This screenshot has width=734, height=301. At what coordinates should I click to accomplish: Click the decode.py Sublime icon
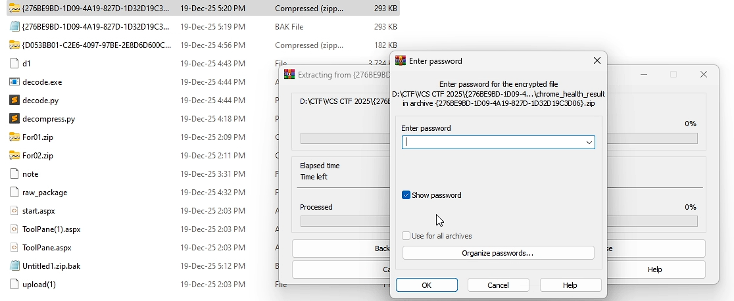click(x=14, y=100)
